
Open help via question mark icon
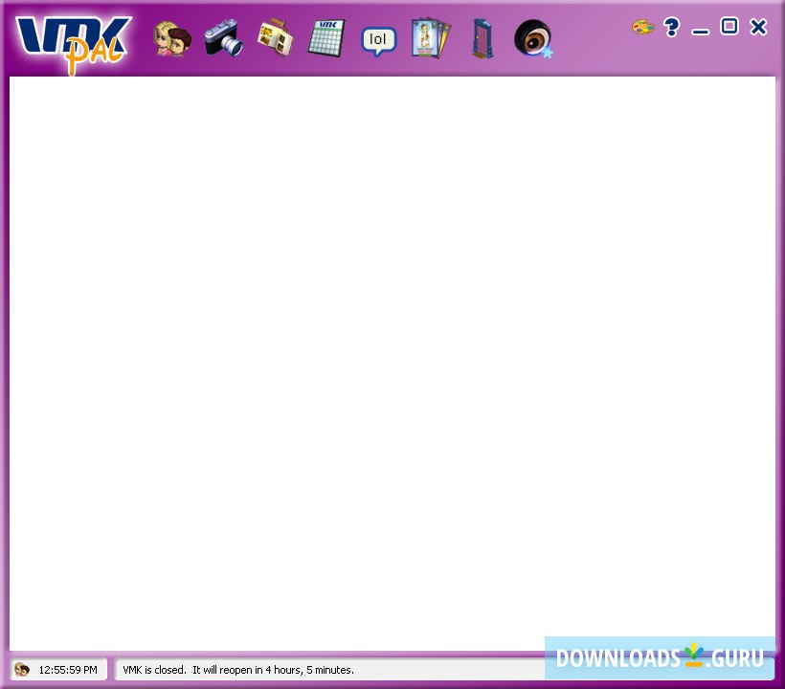pyautogui.click(x=672, y=27)
